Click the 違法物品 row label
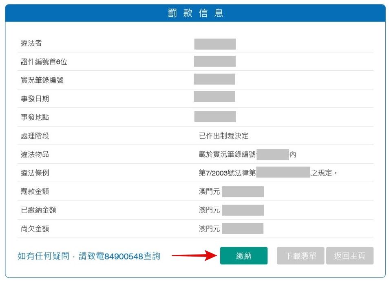 click(35, 154)
